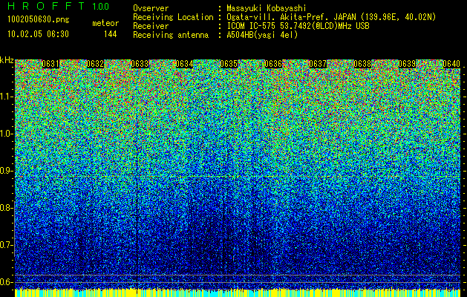Click the 0633 time marker
Viewport: 467px width, 297px height.
[140, 64]
